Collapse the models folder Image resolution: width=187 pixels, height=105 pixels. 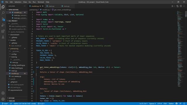pos(13,40)
